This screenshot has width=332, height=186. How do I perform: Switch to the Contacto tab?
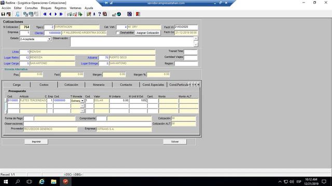pyautogui.click(x=126, y=85)
